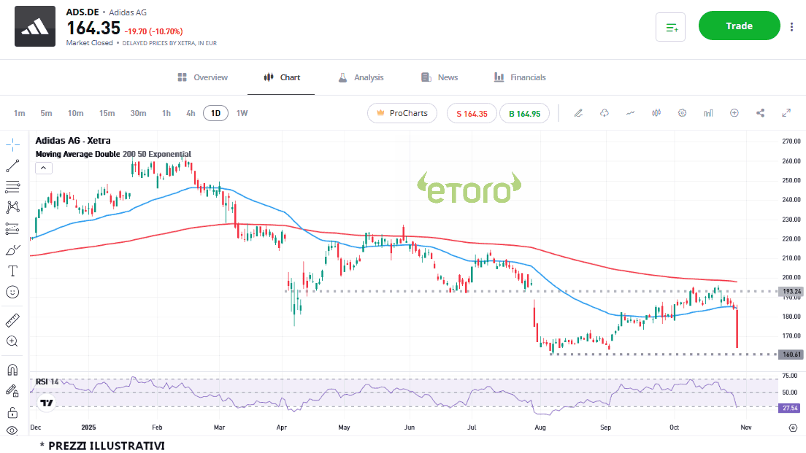Open the candlestick chart type selector
This screenshot has height=453, width=806.
(x=656, y=113)
